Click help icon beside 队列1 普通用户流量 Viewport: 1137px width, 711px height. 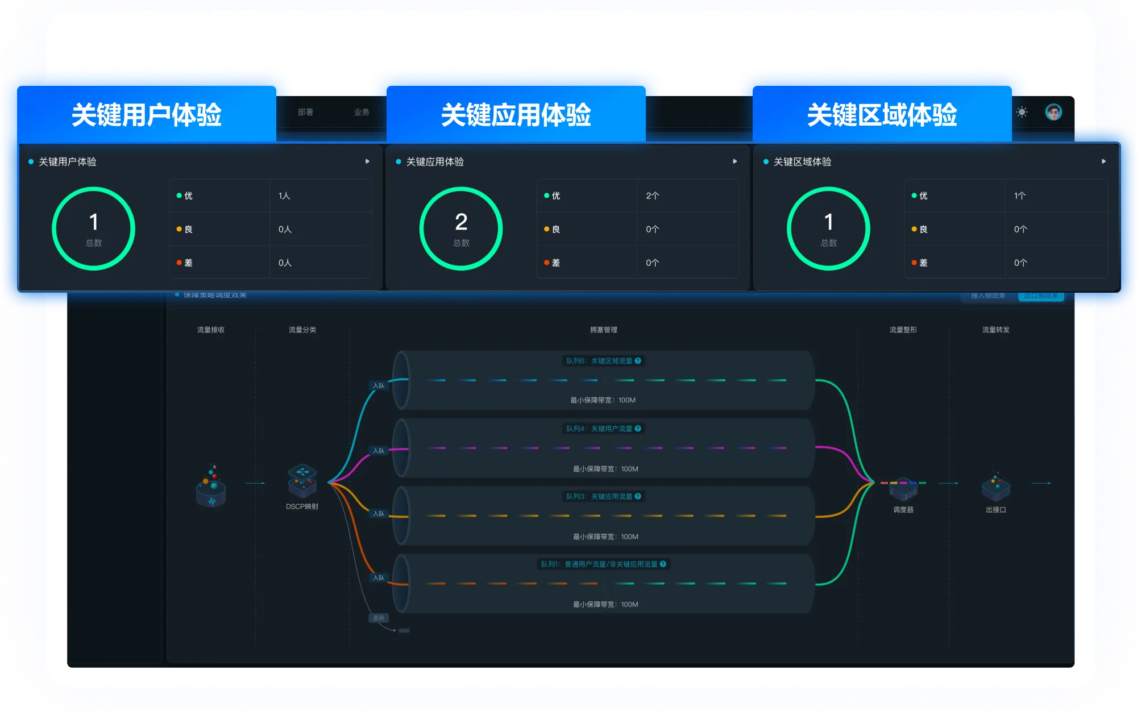[x=663, y=564]
